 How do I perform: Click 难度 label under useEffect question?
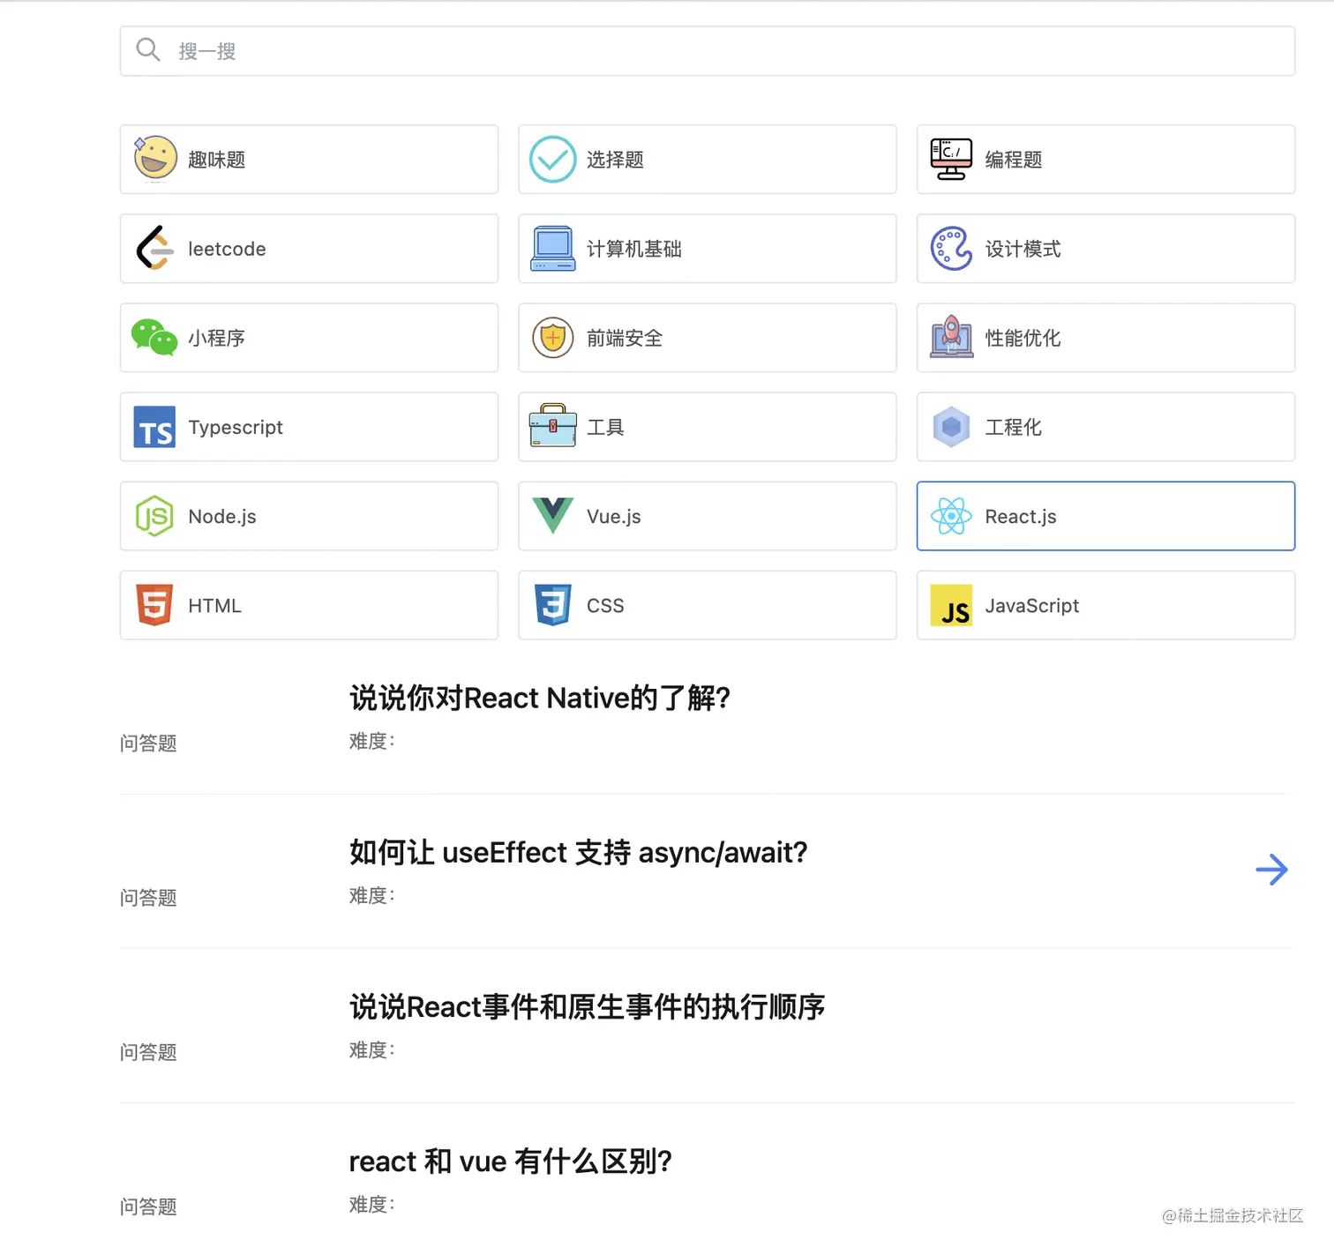tap(371, 895)
